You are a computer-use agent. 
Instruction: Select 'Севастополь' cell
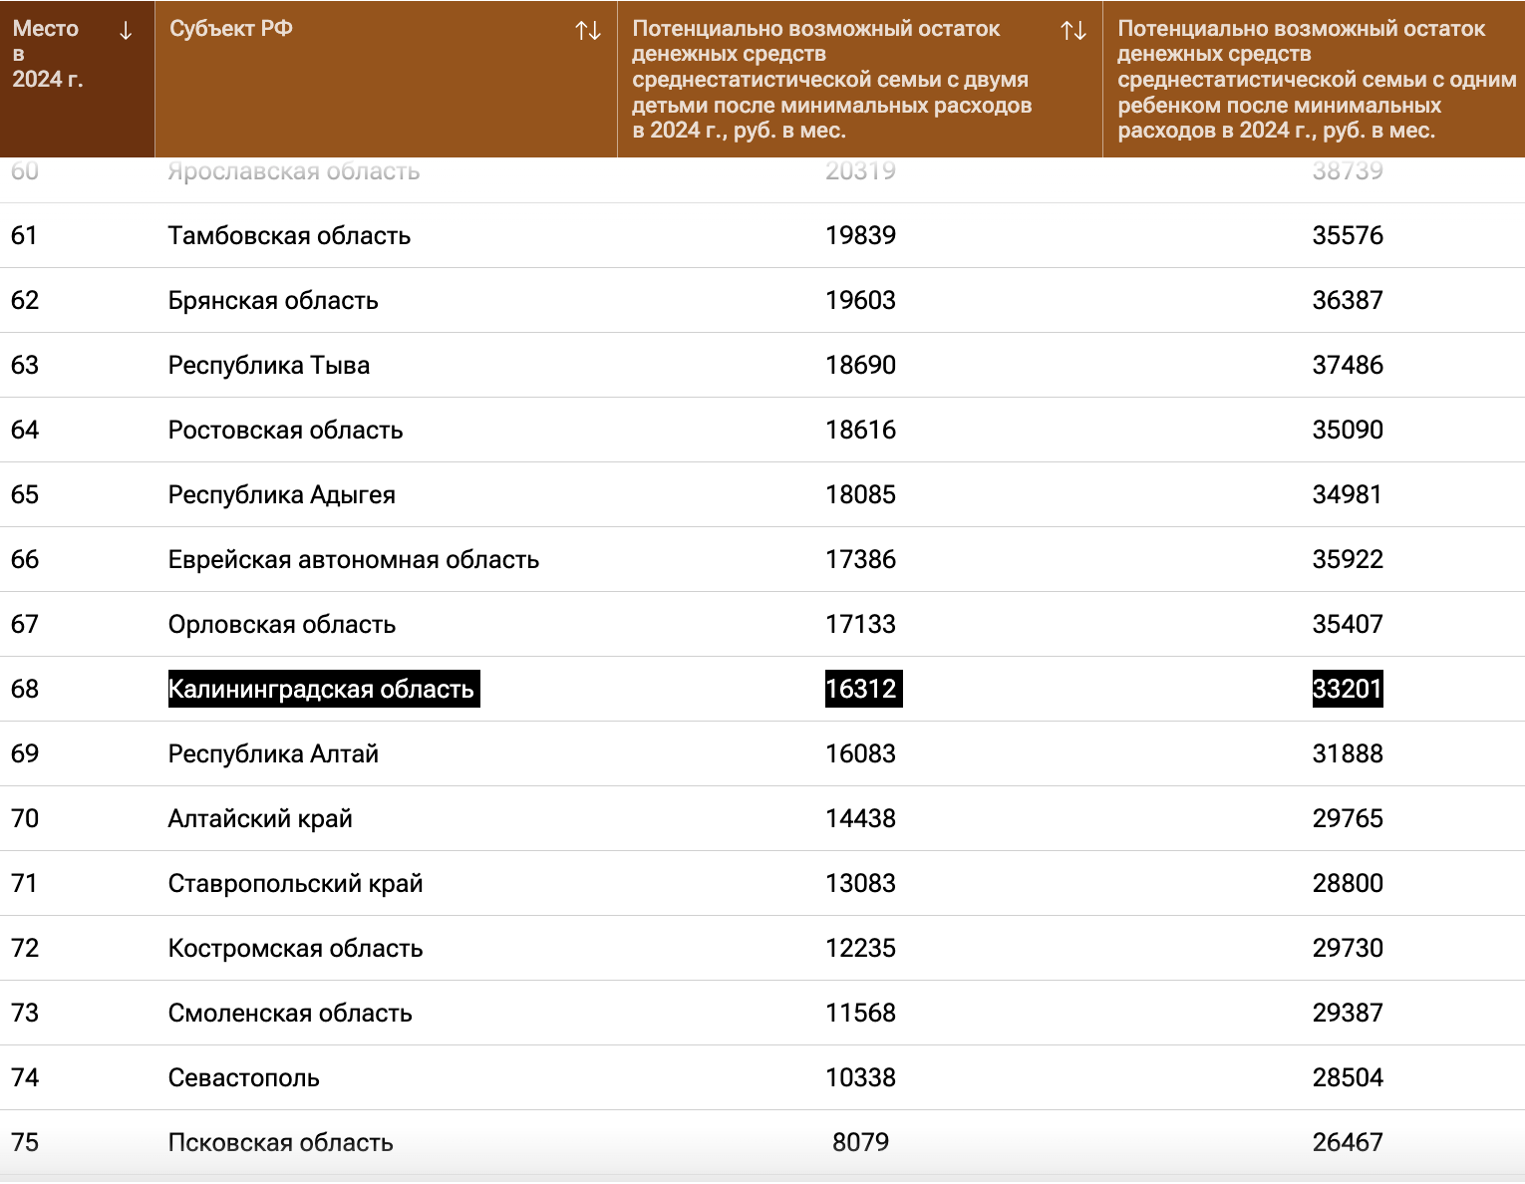pyautogui.click(x=243, y=1077)
